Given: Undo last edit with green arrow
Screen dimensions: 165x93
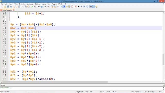Looking at the screenshot, I should click(x=32, y=7).
